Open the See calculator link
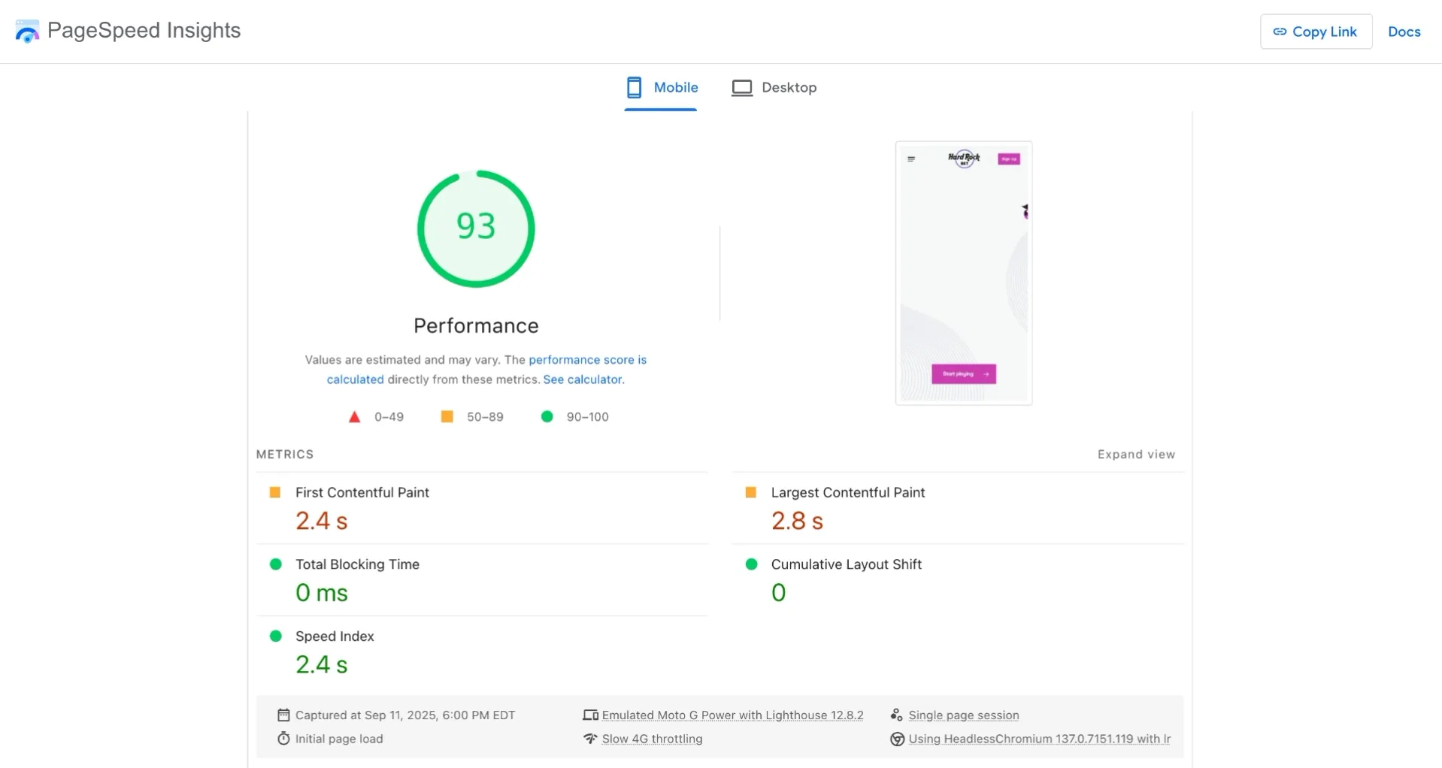Screen dimensions: 1442x768 [583, 379]
